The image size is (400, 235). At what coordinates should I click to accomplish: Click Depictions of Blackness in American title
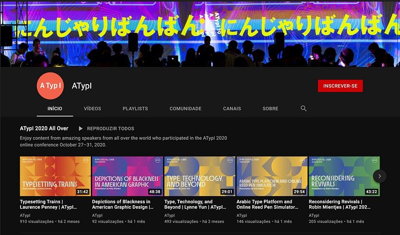coord(123,204)
